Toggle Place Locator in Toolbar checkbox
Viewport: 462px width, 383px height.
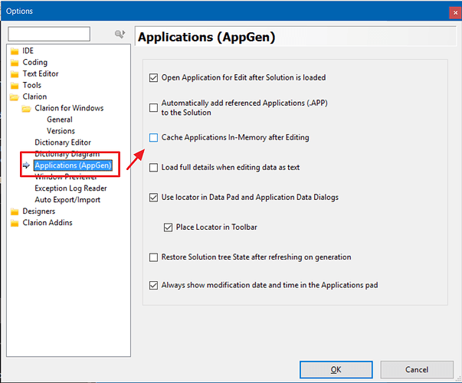169,228
